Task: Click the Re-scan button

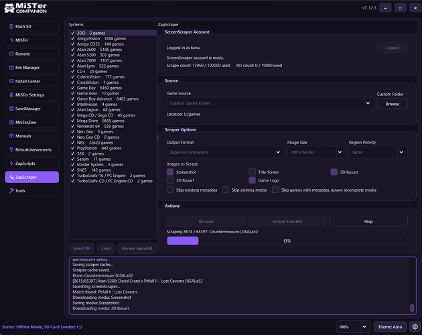Action: pyautogui.click(x=206, y=221)
